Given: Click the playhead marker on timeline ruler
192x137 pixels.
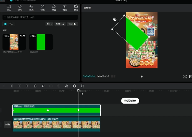Looking at the screenshot, I should [78, 90].
